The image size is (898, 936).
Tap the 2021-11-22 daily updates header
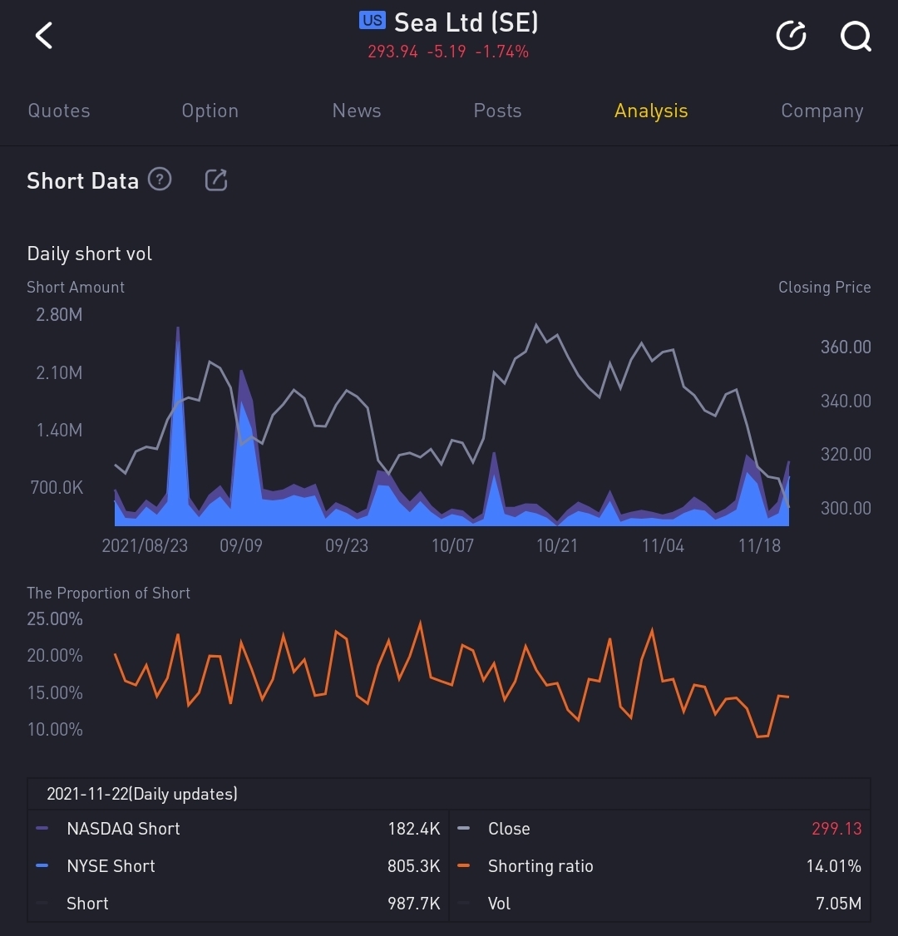pos(142,794)
